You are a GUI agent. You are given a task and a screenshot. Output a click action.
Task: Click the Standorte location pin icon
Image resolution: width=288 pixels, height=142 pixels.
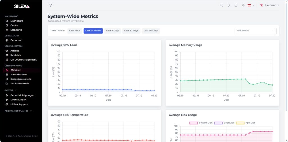(7, 30)
